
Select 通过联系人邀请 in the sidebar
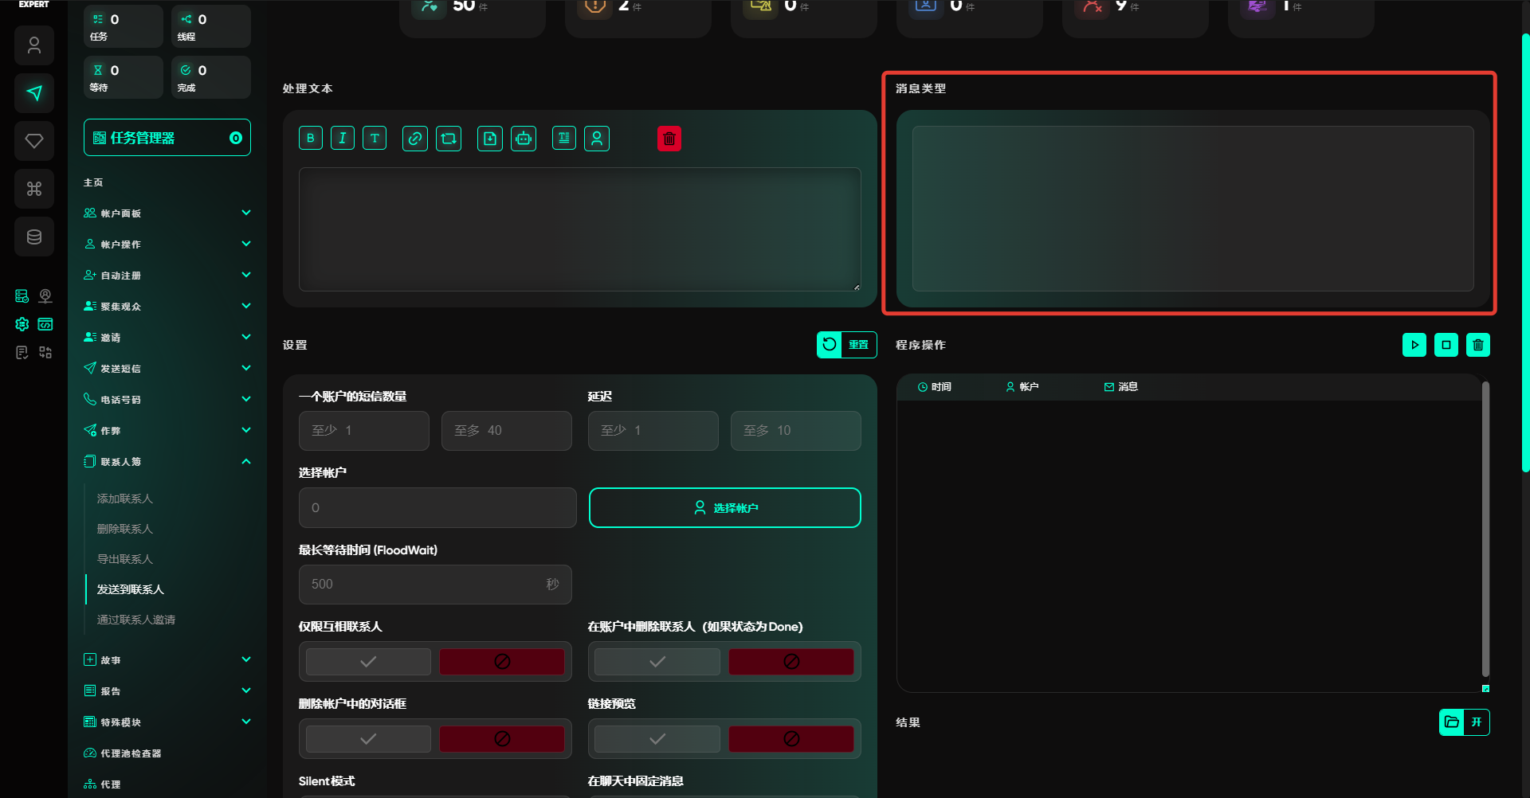tap(136, 620)
